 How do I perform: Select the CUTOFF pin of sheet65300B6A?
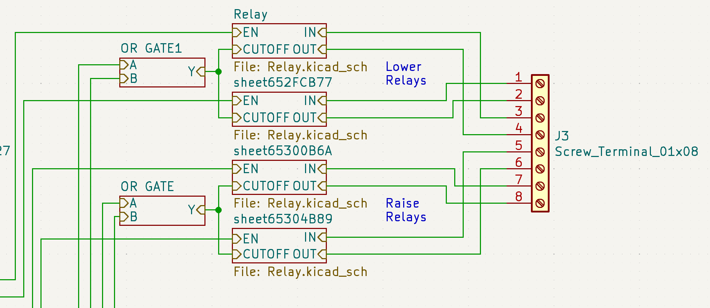pyautogui.click(x=261, y=186)
